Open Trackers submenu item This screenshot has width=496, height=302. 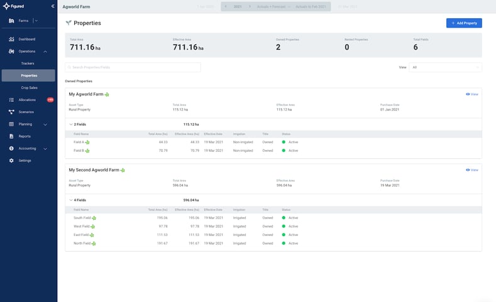point(28,63)
